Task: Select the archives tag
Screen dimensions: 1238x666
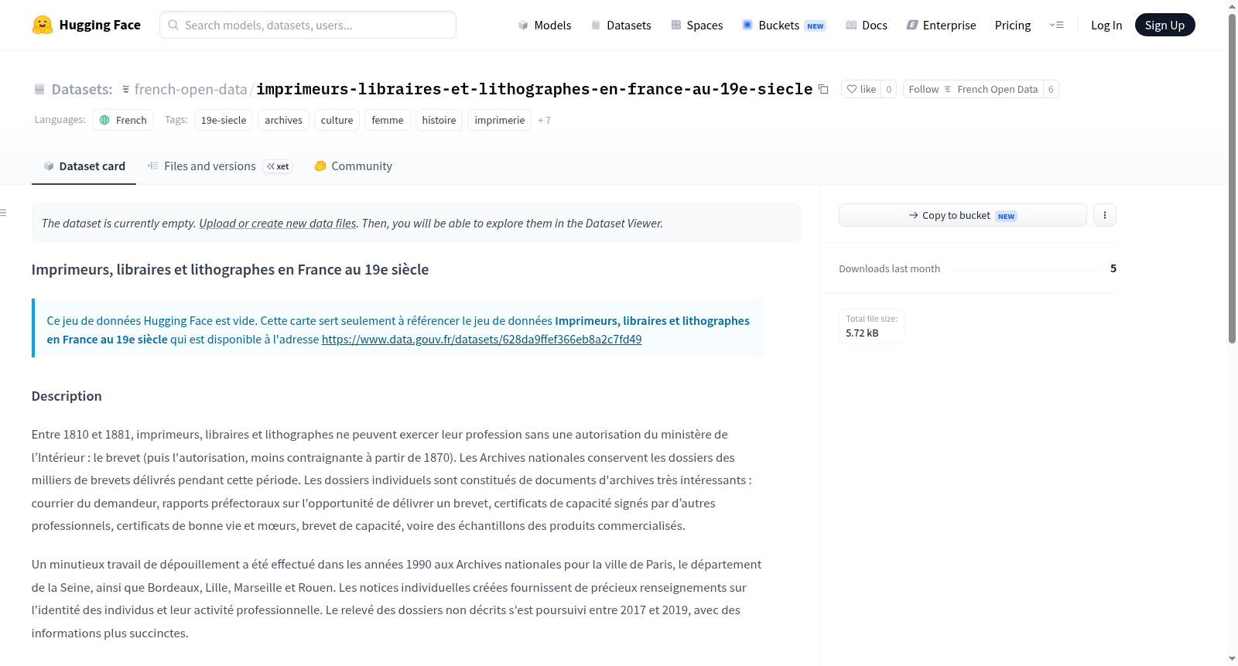Action: pyautogui.click(x=284, y=120)
